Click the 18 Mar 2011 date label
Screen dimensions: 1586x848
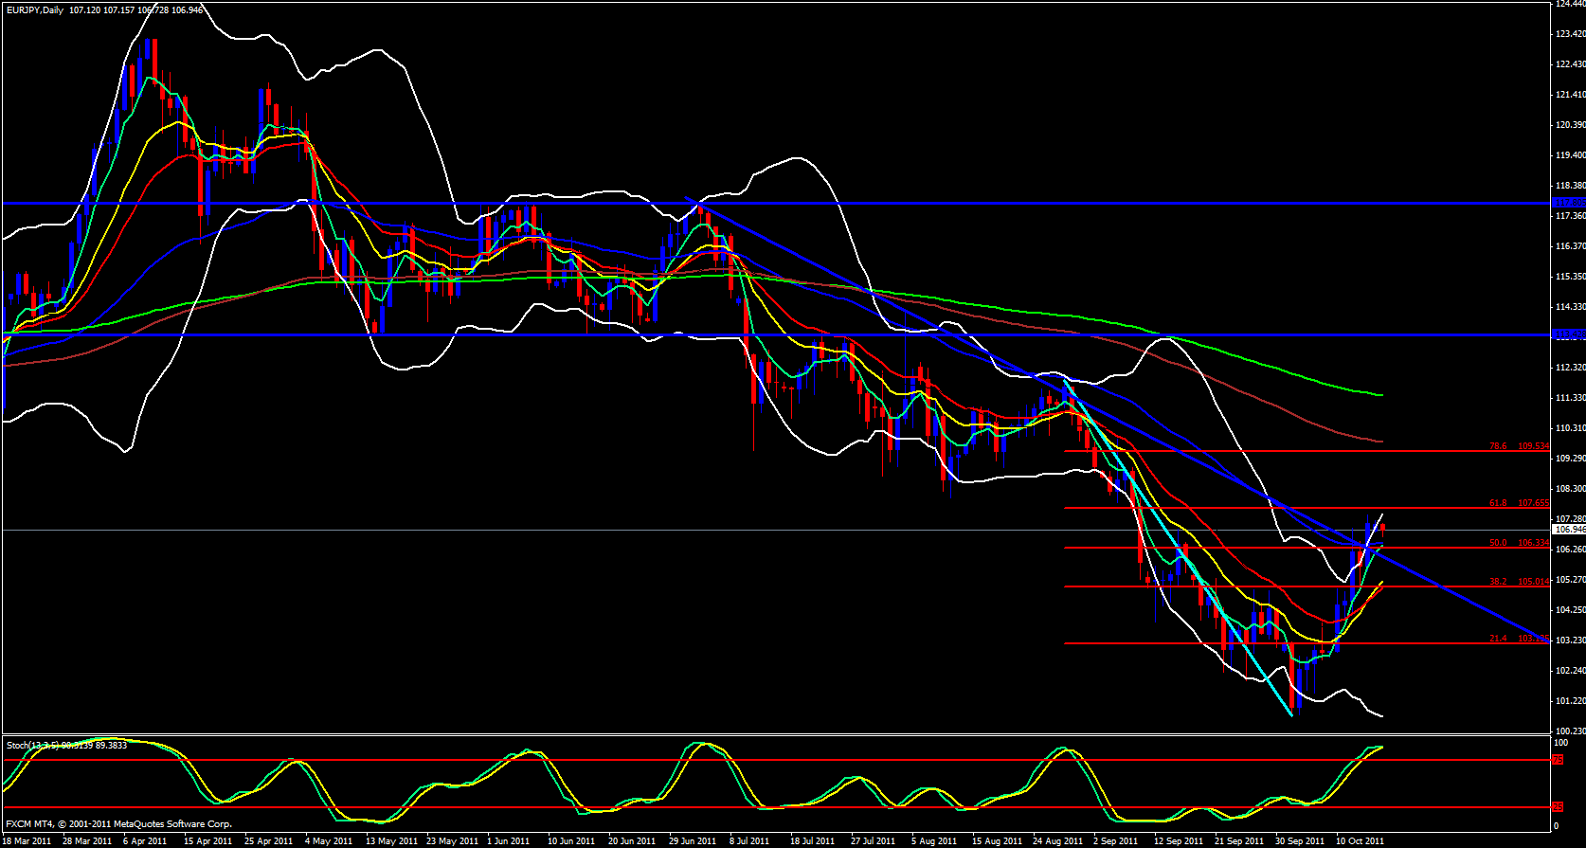click(x=28, y=840)
